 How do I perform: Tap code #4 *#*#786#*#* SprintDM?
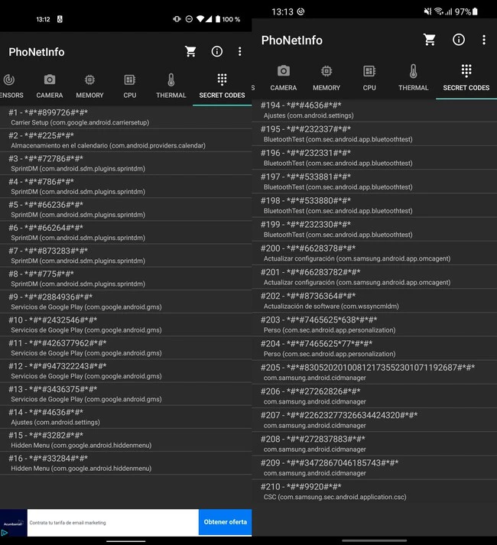point(126,187)
